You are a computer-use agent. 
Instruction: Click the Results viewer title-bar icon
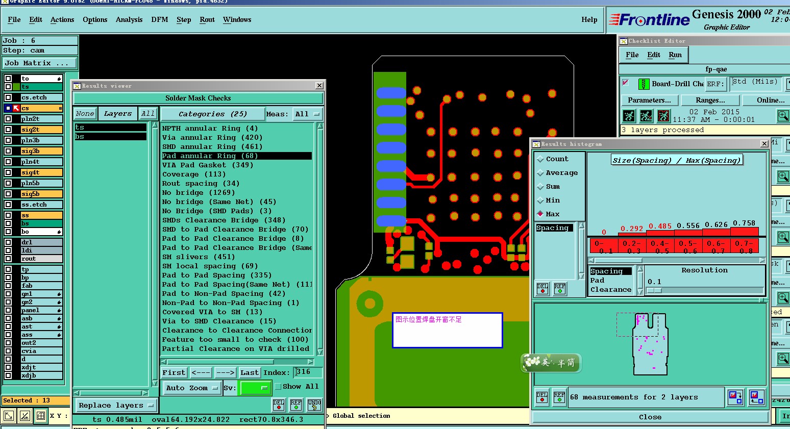coord(77,86)
